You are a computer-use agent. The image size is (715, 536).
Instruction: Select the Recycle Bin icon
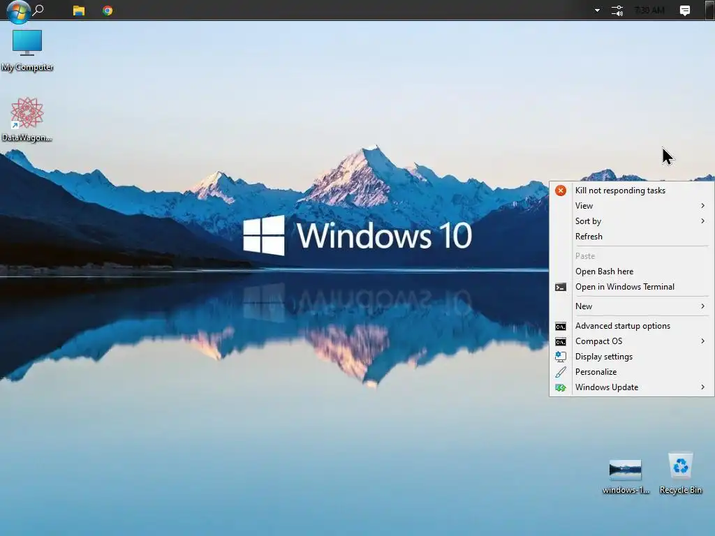pos(680,473)
